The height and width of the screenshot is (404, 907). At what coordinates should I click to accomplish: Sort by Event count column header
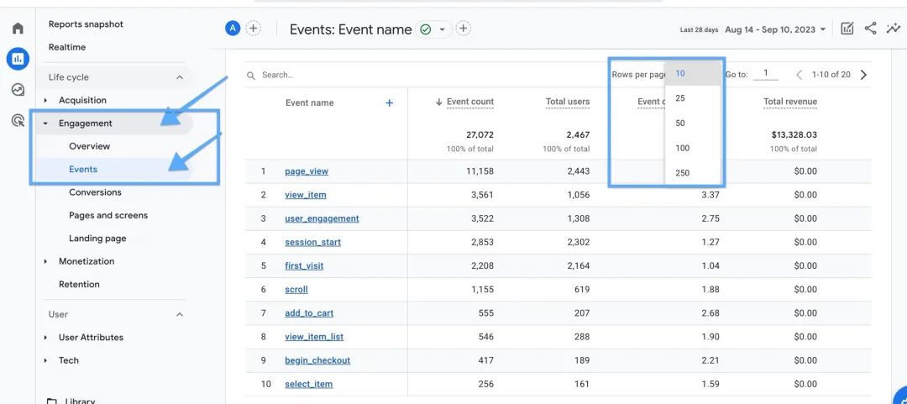click(x=470, y=102)
